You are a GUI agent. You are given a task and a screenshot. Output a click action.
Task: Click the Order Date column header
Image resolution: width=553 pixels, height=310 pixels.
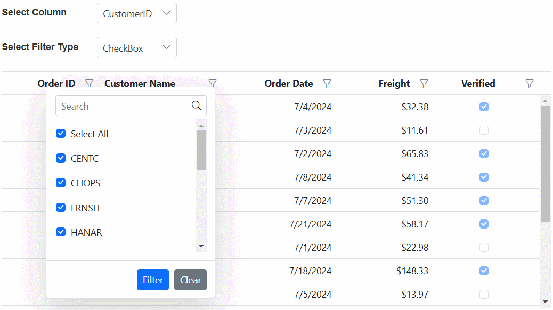point(288,84)
